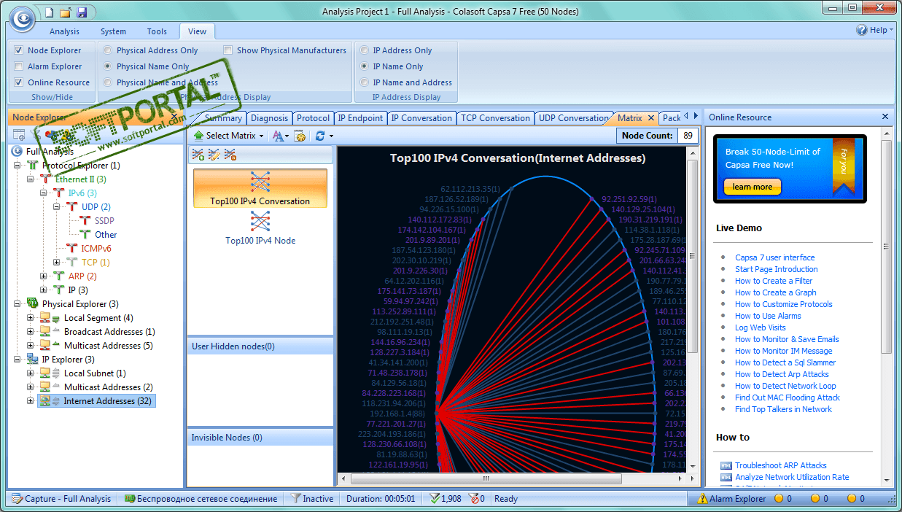The height and width of the screenshot is (512, 902).
Task: Select IP Name Only radio button
Action: 365,66
